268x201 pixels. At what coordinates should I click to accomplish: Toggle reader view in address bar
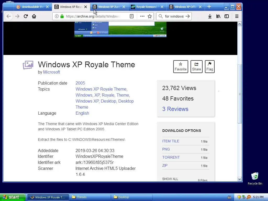[x=132, y=16]
